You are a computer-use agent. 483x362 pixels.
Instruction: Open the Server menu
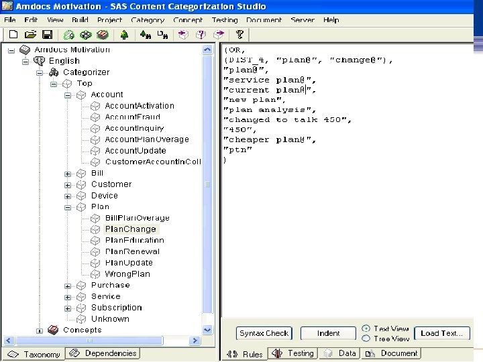[303, 20]
